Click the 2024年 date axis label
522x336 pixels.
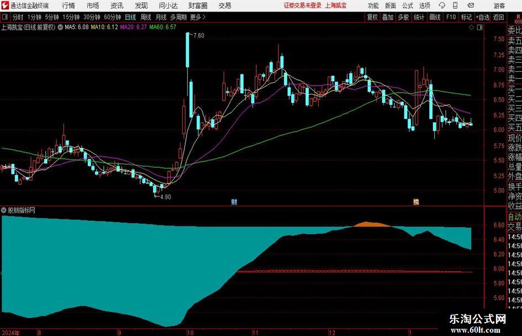click(x=10, y=333)
